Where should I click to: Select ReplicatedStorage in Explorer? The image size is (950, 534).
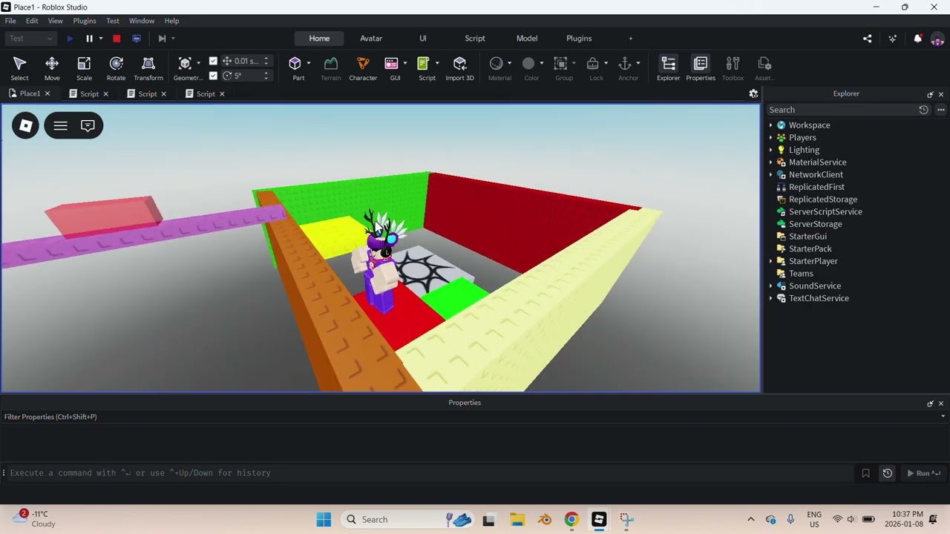823,200
